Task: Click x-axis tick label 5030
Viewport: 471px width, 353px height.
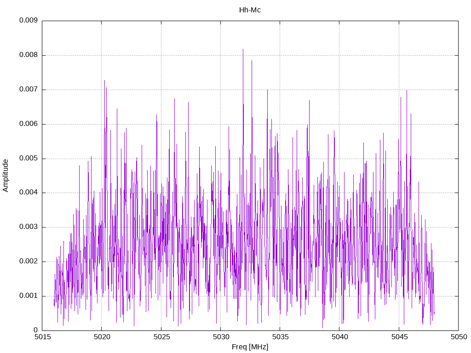Action: coord(221,337)
